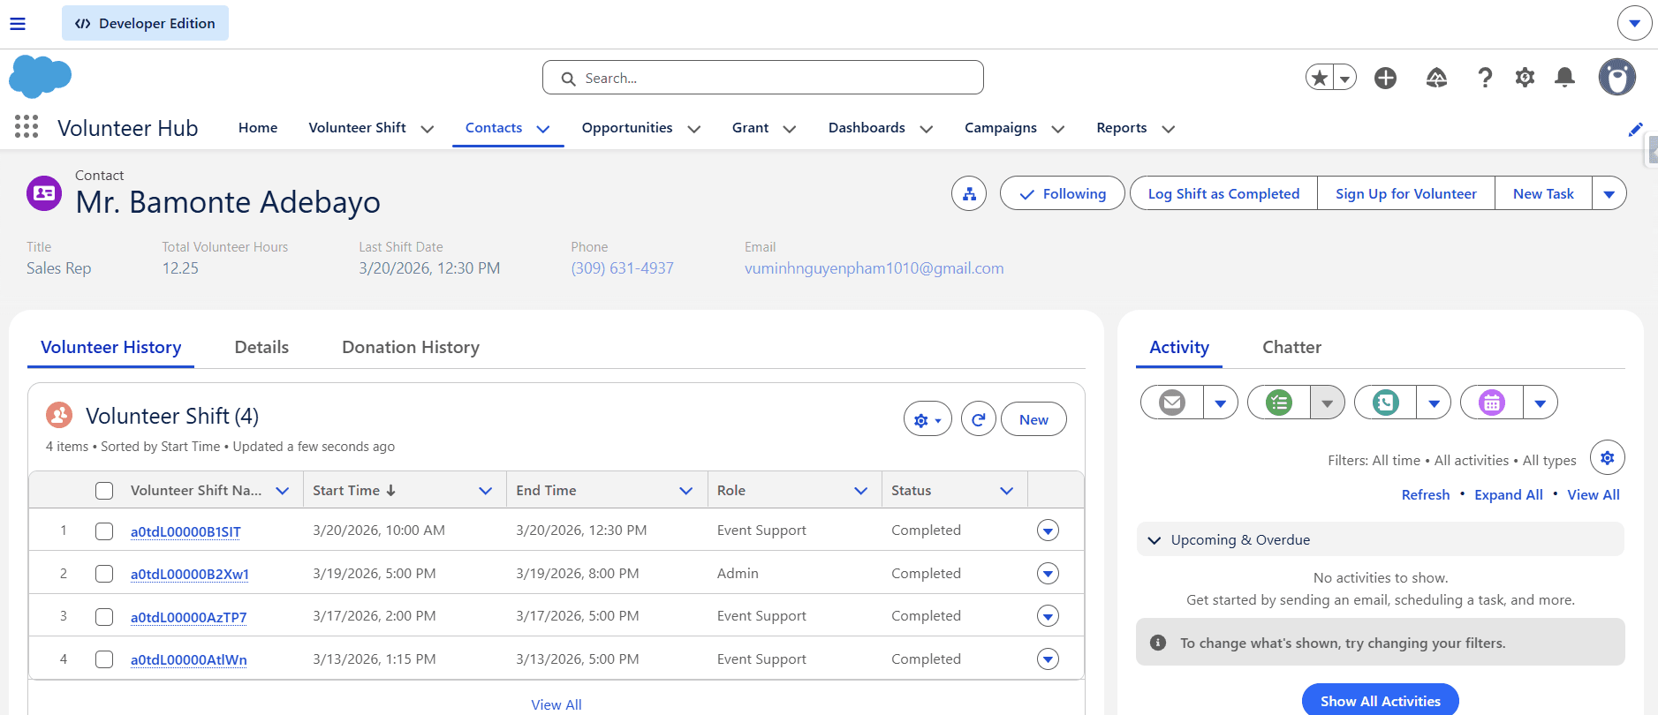Click the magnifier icon in search box
This screenshot has height=715, width=1658.
tap(569, 79)
